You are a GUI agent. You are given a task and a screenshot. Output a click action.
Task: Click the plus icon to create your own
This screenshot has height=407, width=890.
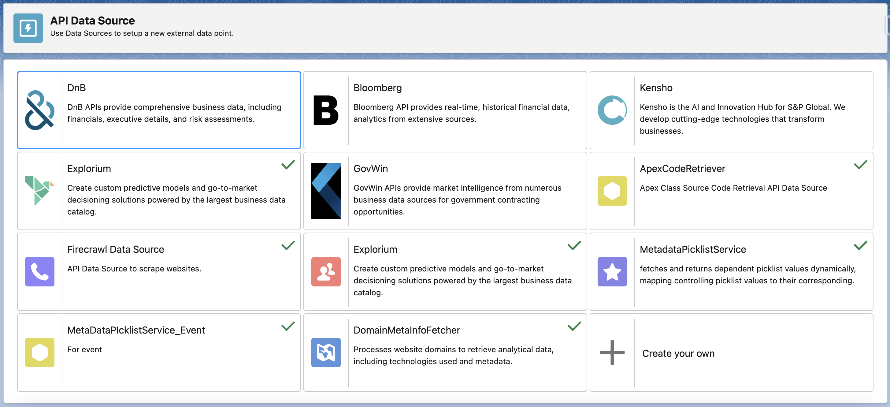tap(612, 352)
